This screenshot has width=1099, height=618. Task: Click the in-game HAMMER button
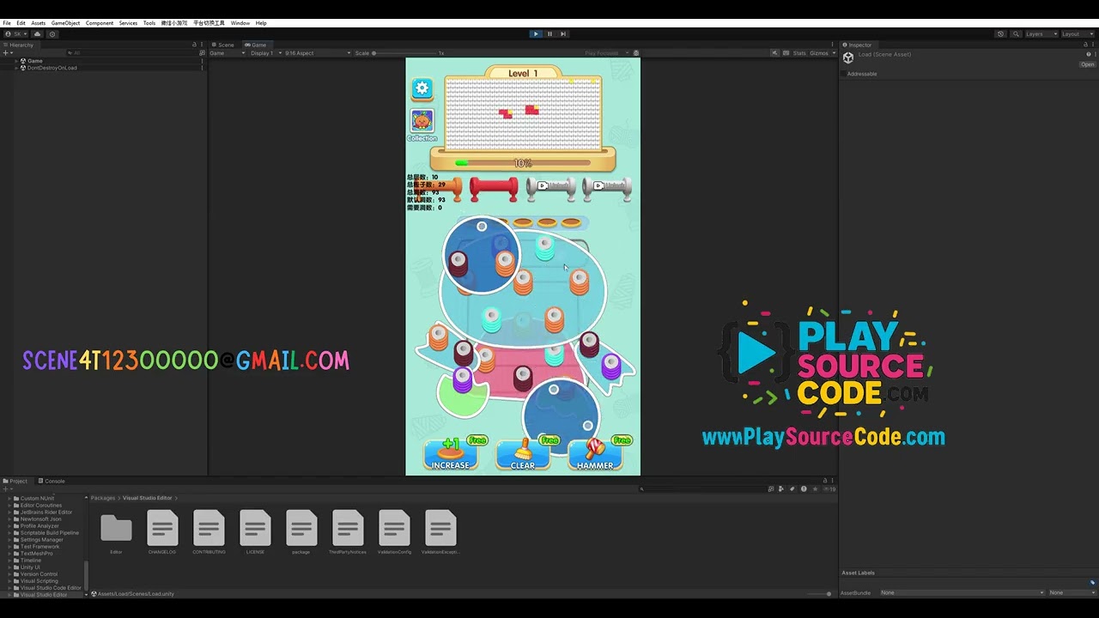point(596,455)
